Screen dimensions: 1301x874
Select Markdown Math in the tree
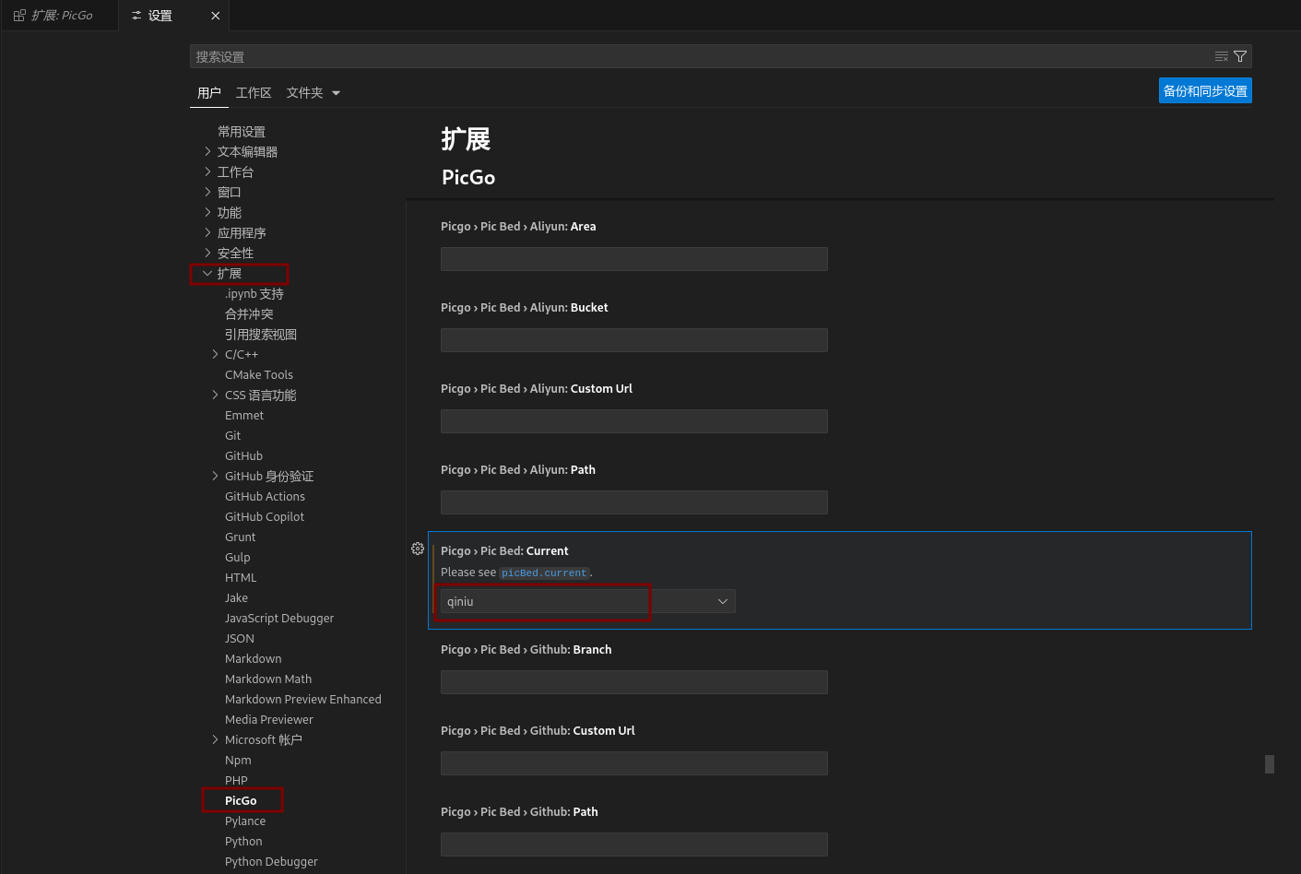268,679
